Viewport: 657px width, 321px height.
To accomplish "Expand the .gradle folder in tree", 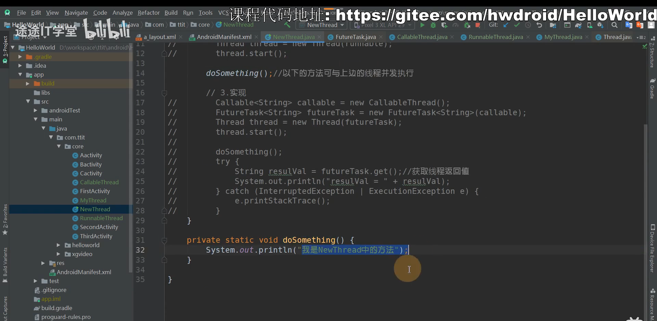I will coord(20,57).
